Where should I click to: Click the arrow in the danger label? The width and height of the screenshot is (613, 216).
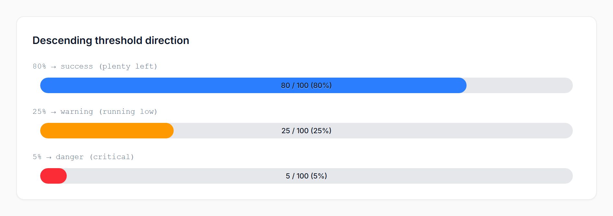(x=49, y=157)
